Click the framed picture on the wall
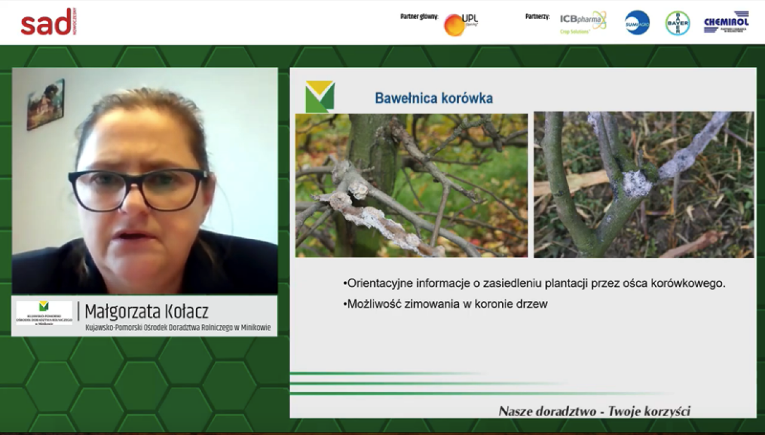The height and width of the screenshot is (435, 765). [x=45, y=104]
